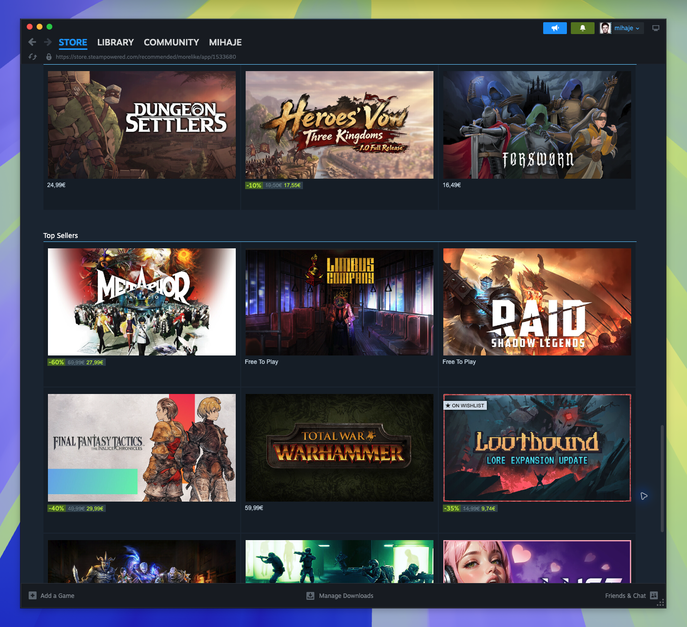
Task: Click the forward navigation arrow
Action: tap(48, 42)
